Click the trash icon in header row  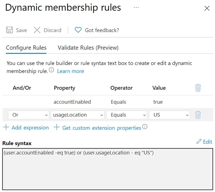[x=198, y=88]
